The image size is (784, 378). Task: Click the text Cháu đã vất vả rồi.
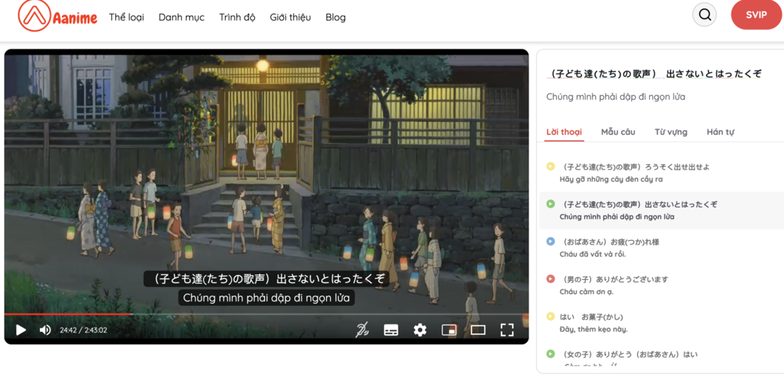coord(593,254)
